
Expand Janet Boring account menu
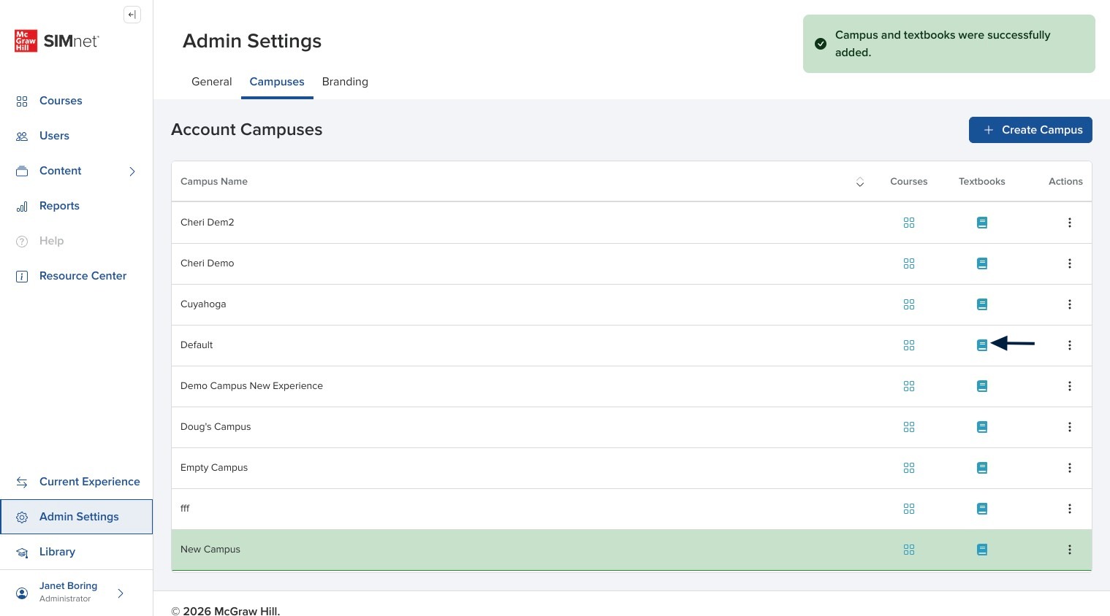click(x=121, y=593)
